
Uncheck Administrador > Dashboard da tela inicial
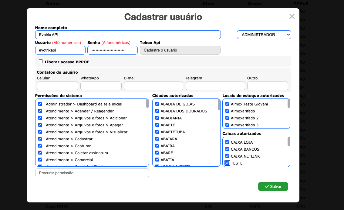[x=40, y=104]
